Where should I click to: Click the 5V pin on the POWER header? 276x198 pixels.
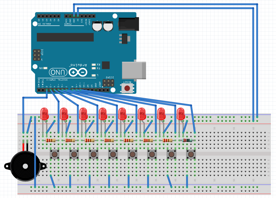click(x=78, y=16)
